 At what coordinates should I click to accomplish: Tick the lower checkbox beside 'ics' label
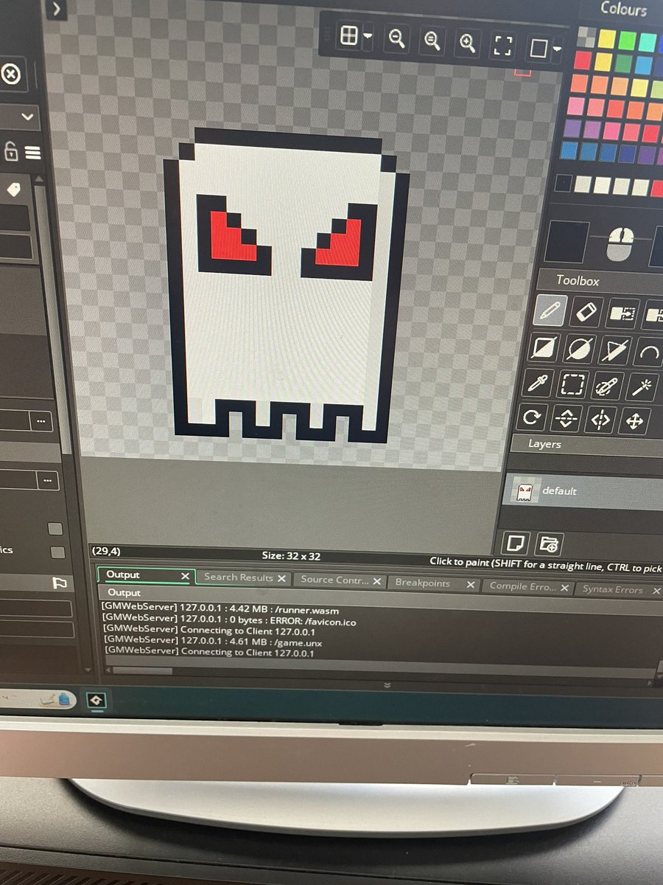click(x=57, y=552)
